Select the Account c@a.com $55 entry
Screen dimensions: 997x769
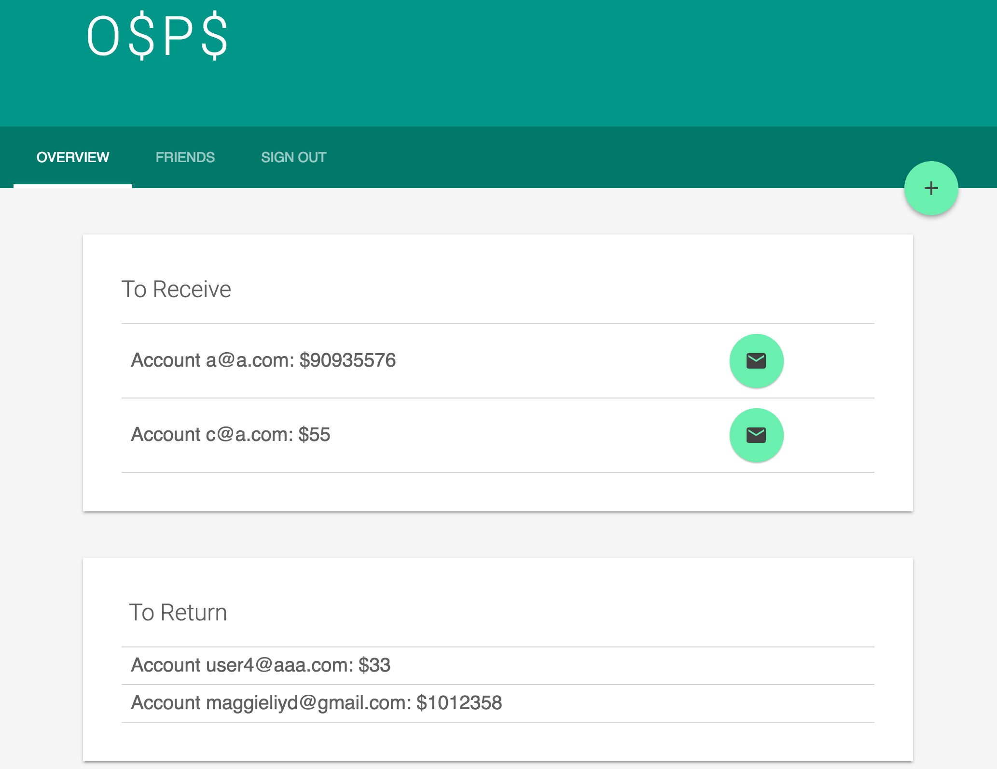click(x=230, y=435)
